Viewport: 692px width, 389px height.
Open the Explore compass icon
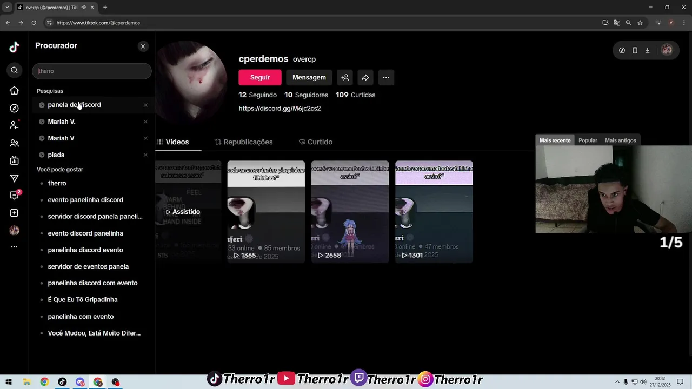pos(15,108)
